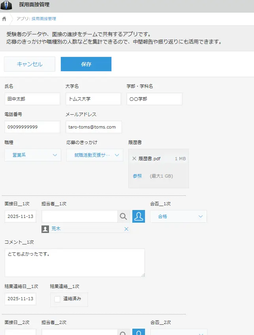
Task: Click the user avatar icon beside 荒木
Action: (x=45, y=229)
